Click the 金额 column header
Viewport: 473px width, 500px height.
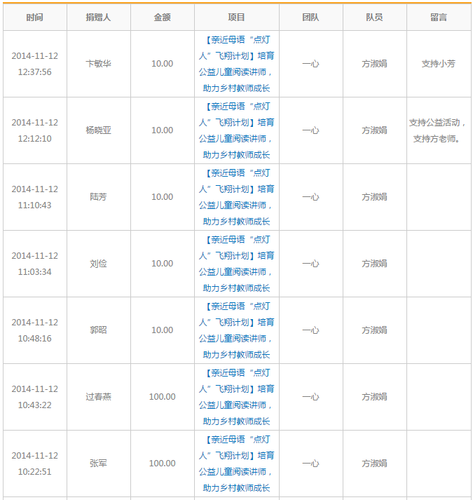coord(162,17)
